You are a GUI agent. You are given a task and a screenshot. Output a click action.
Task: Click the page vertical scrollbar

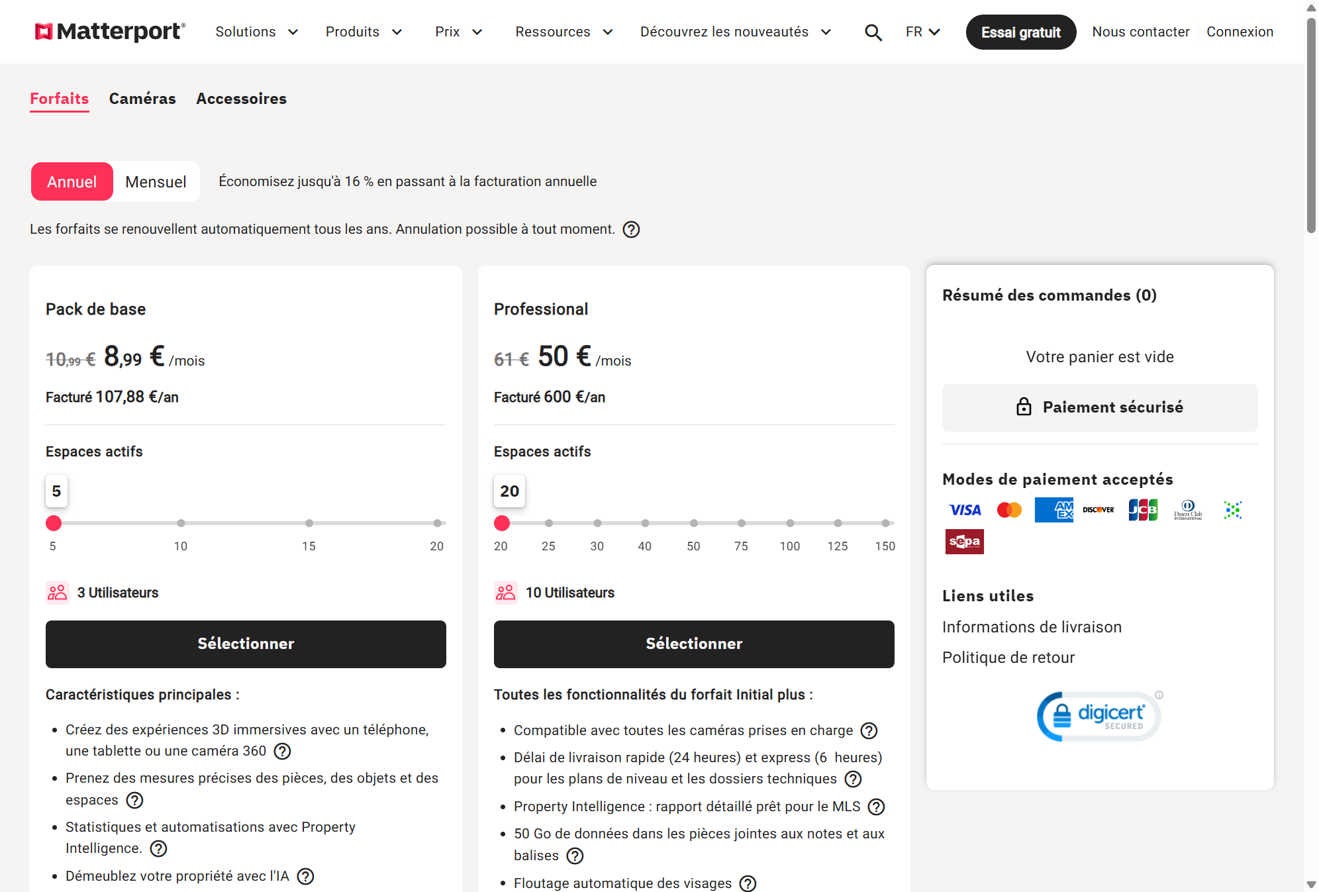1311,126
